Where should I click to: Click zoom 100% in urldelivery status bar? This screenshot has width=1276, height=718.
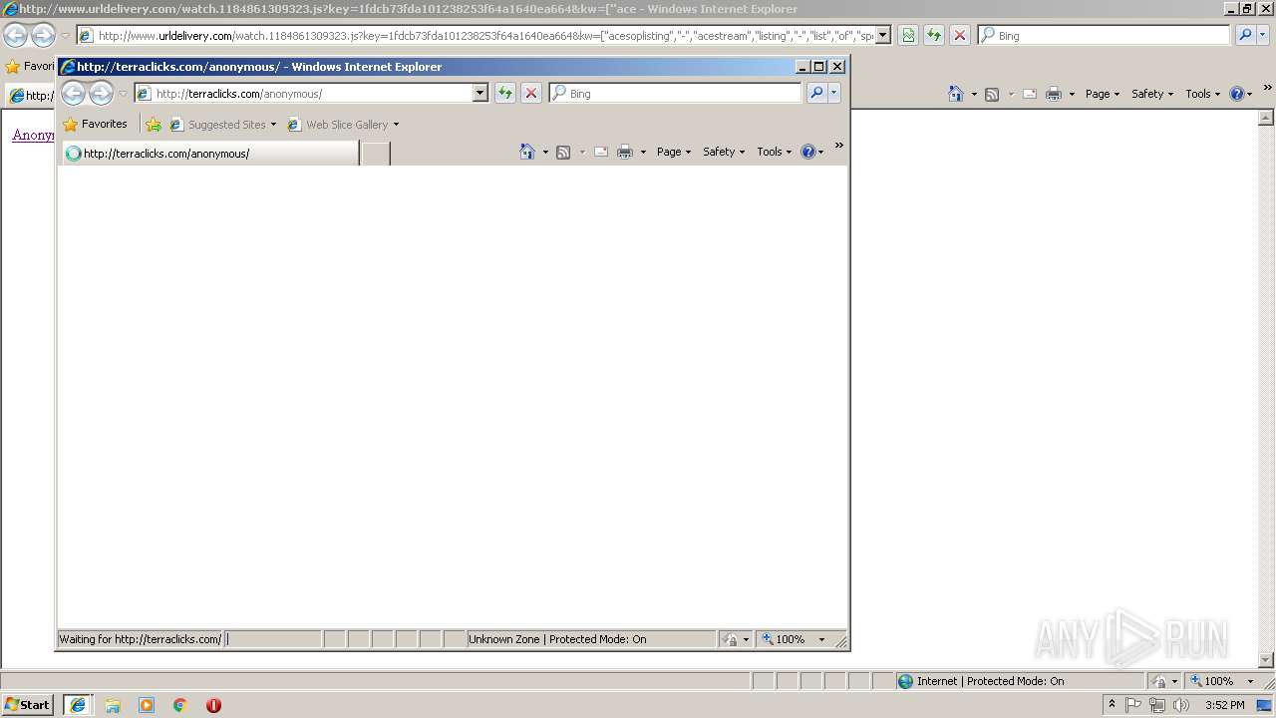1213,681
